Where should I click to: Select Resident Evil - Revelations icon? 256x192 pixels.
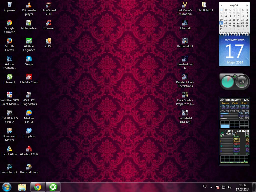(185, 80)
